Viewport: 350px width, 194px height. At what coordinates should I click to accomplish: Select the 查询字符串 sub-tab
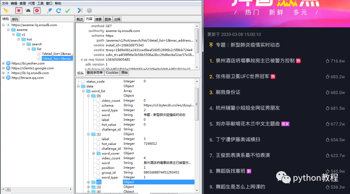click(x=95, y=73)
